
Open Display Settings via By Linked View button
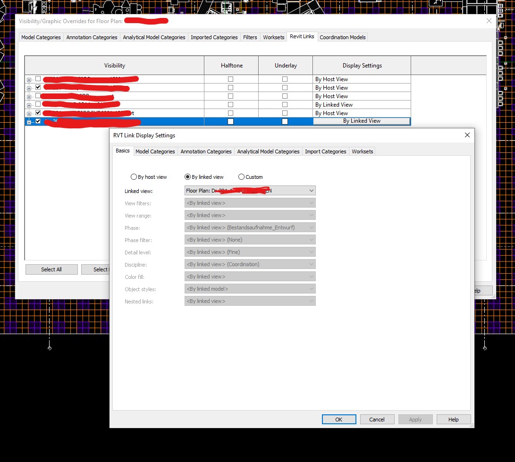[362, 121]
